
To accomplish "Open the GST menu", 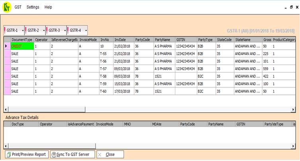I will 18,7.
